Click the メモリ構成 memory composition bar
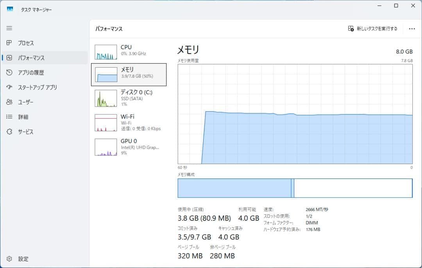 coord(295,188)
